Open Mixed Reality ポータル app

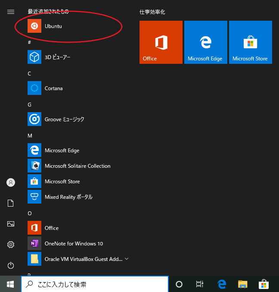coord(68,197)
